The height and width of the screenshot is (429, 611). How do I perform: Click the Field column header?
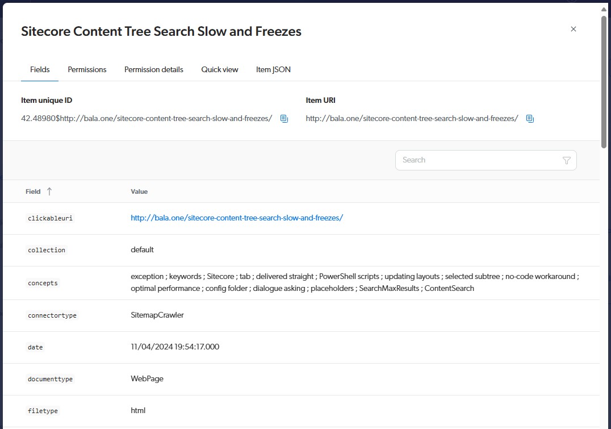pyautogui.click(x=33, y=191)
